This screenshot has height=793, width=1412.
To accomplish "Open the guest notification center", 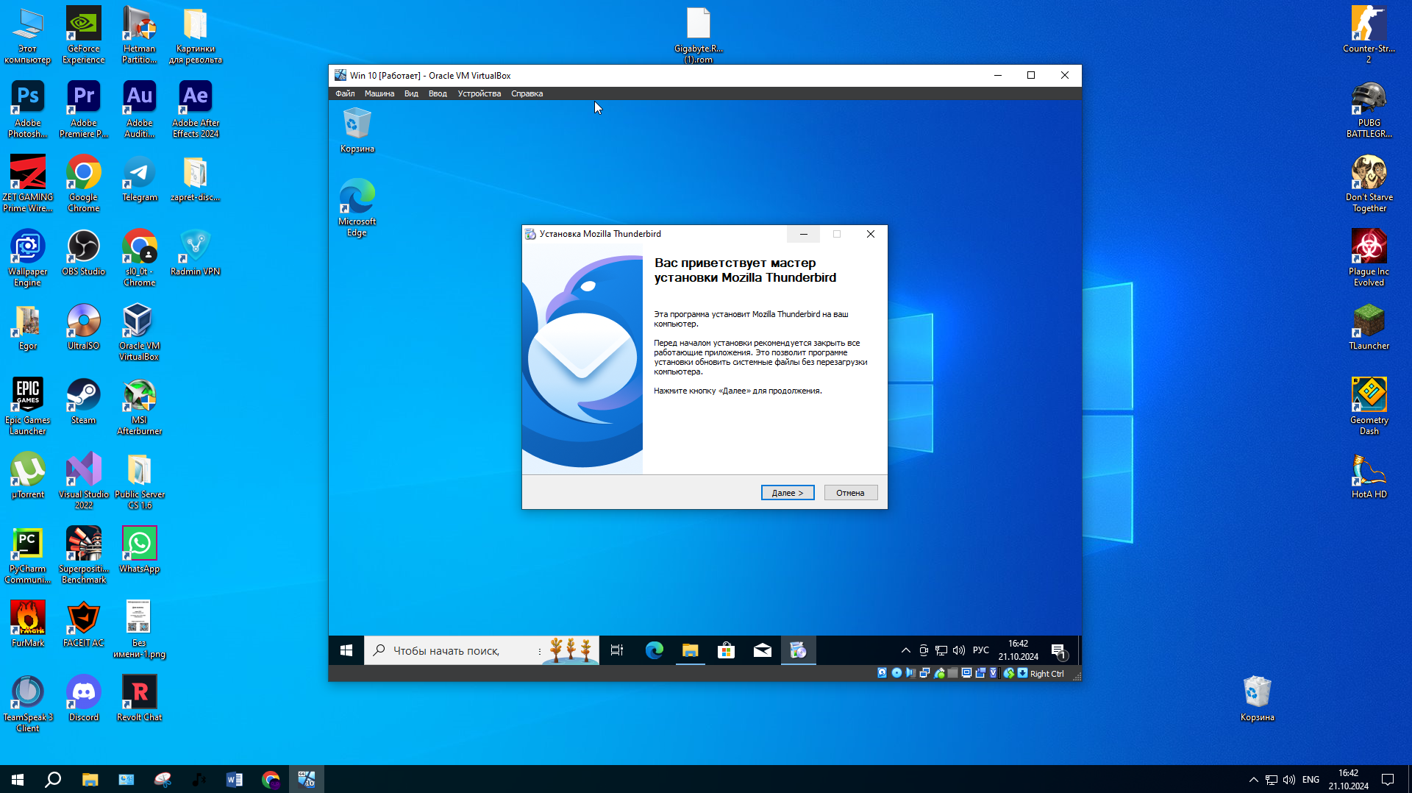I will click(x=1058, y=650).
